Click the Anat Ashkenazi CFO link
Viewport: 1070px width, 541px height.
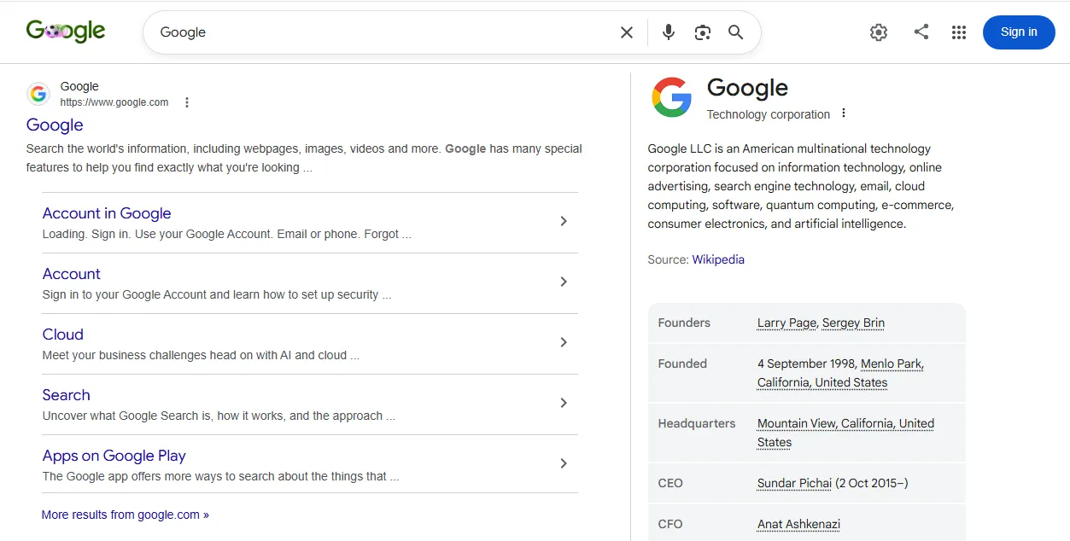click(x=799, y=524)
